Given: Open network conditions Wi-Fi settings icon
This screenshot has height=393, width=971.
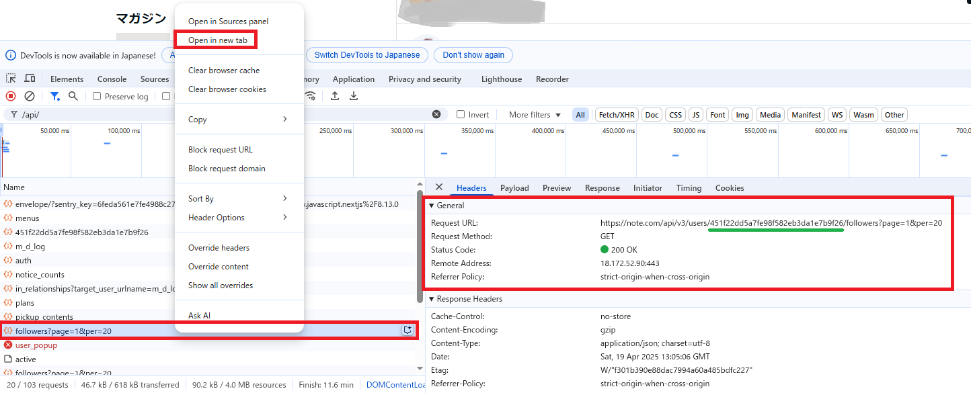Looking at the screenshot, I should [x=310, y=96].
